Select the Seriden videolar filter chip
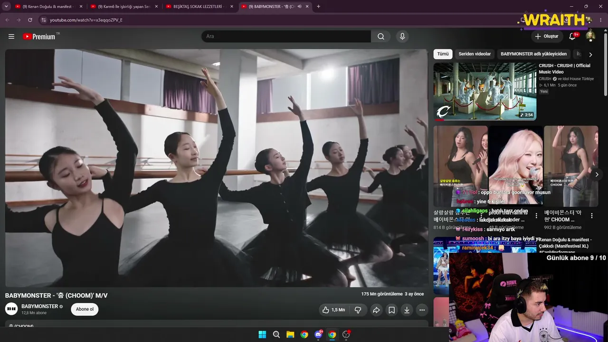 click(x=475, y=54)
